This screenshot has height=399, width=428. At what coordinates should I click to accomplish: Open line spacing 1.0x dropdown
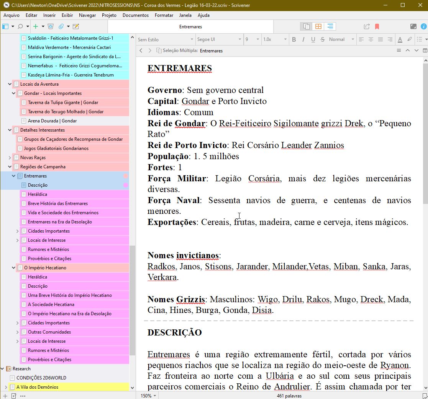275,39
